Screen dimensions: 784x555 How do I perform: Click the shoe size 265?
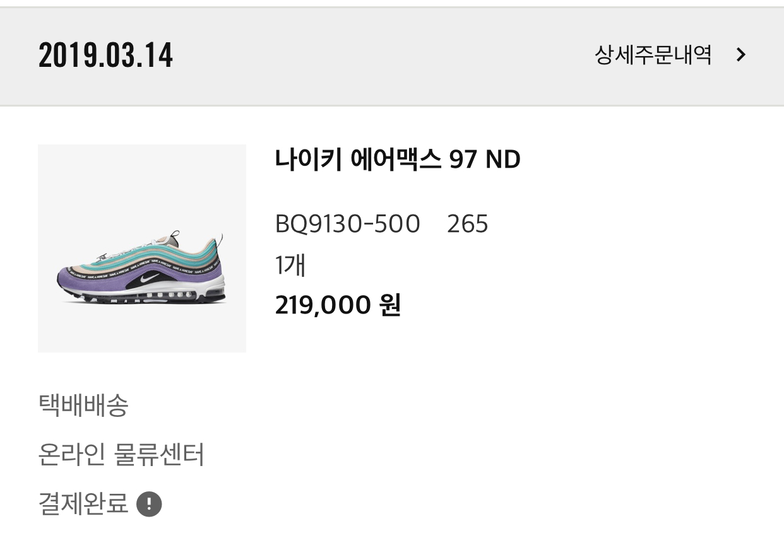pyautogui.click(x=467, y=224)
